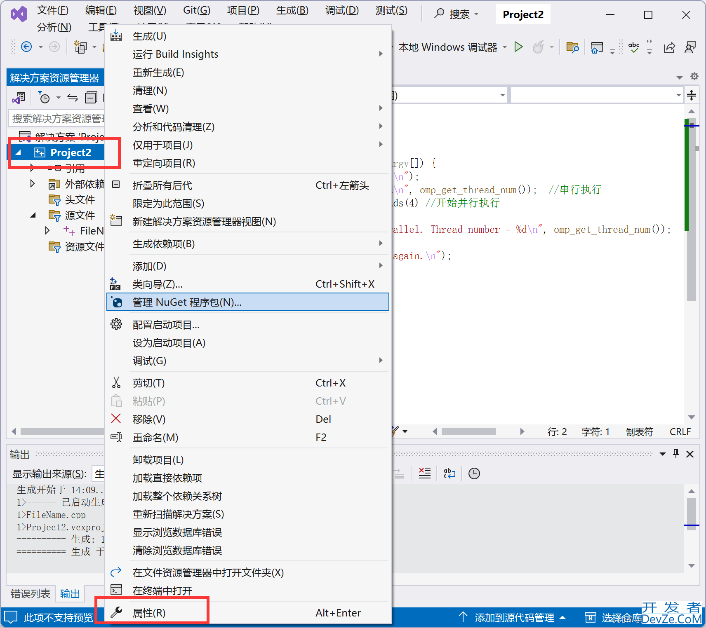
Task: Click the green Start Debugging play icon
Action: point(519,47)
